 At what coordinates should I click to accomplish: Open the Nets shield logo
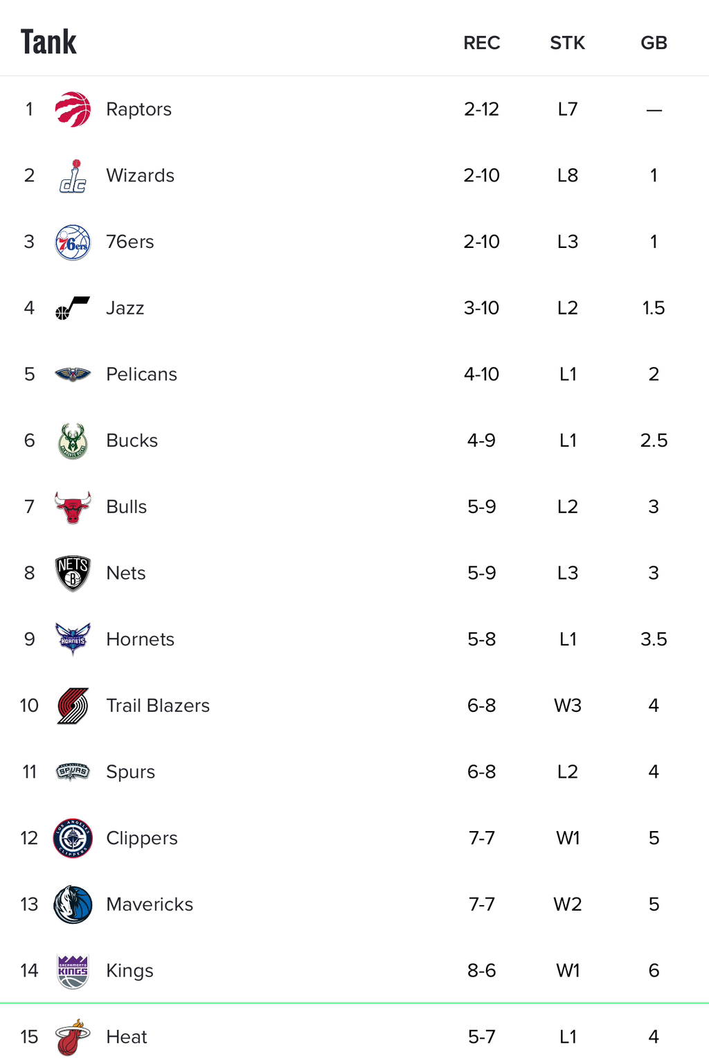point(73,573)
